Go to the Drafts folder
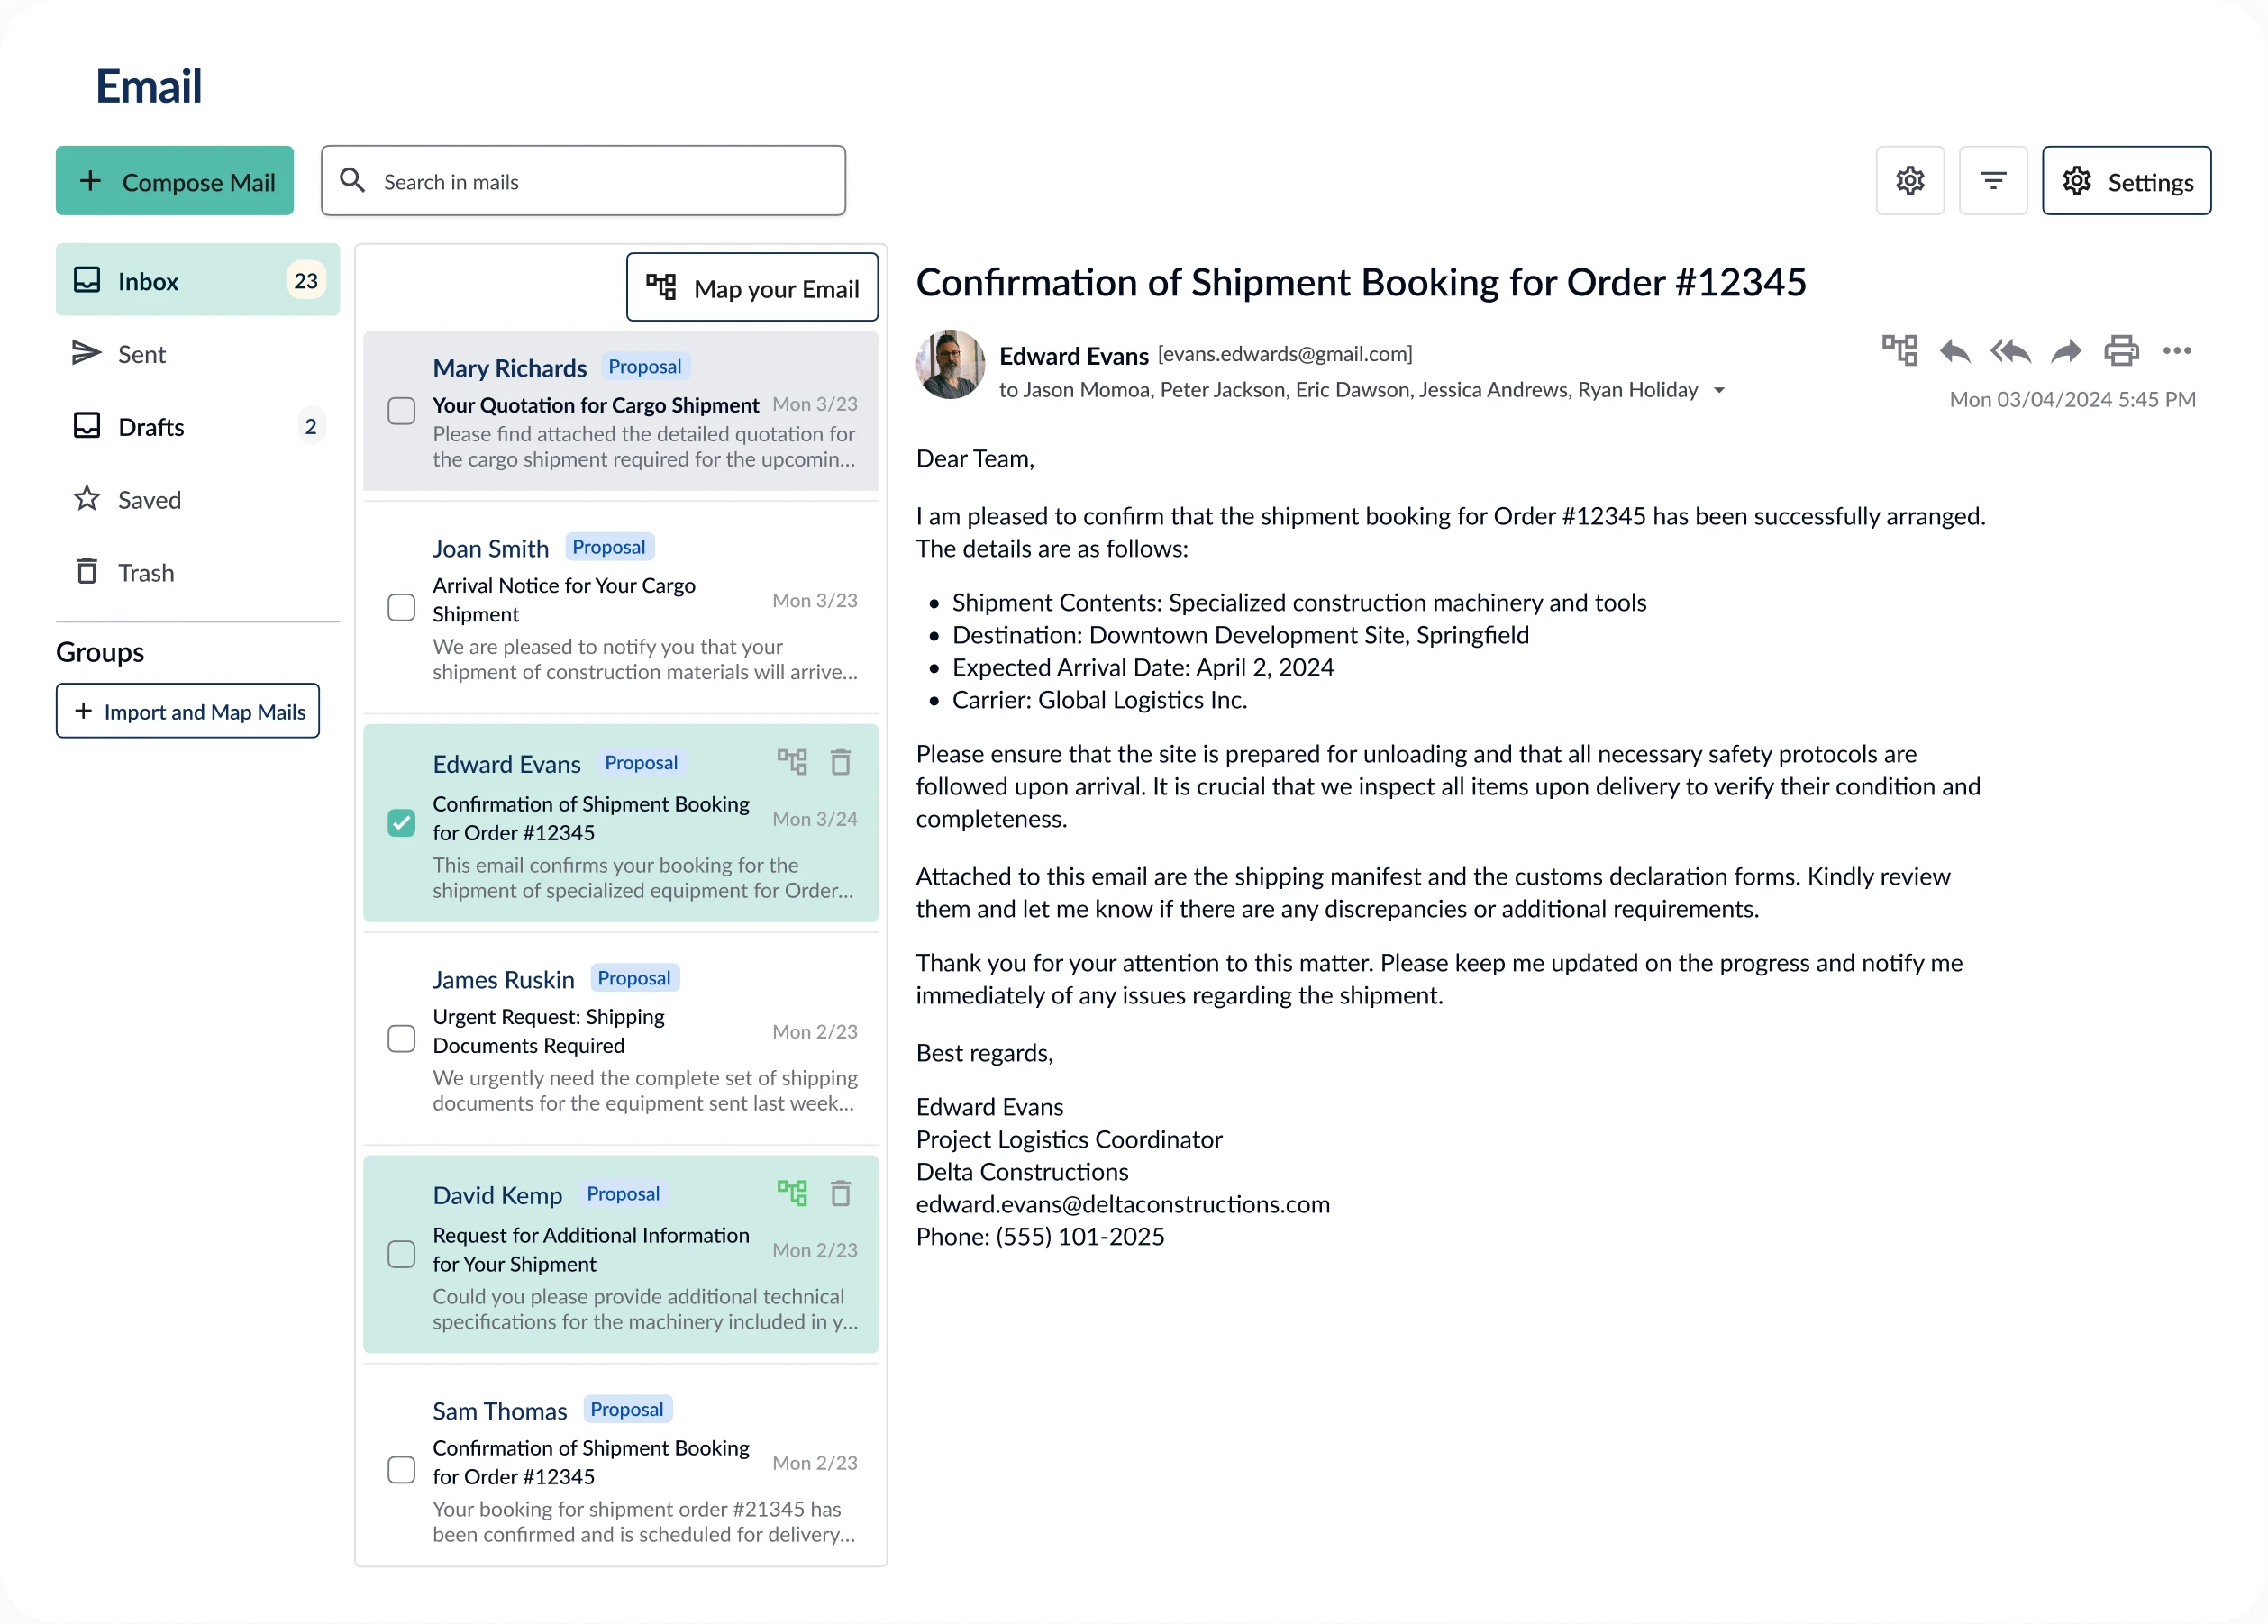The image size is (2268, 1624). 151,427
